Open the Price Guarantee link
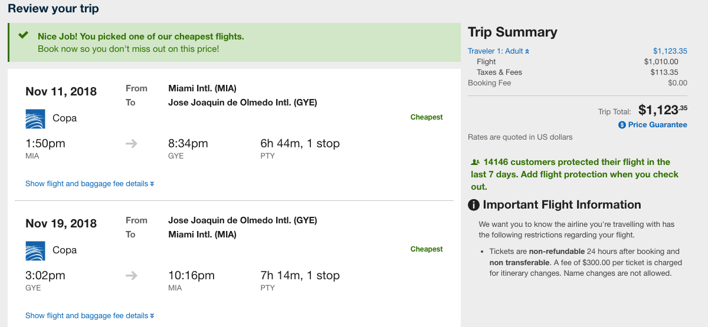Viewport: 708px width, 327px height. pyautogui.click(x=657, y=125)
